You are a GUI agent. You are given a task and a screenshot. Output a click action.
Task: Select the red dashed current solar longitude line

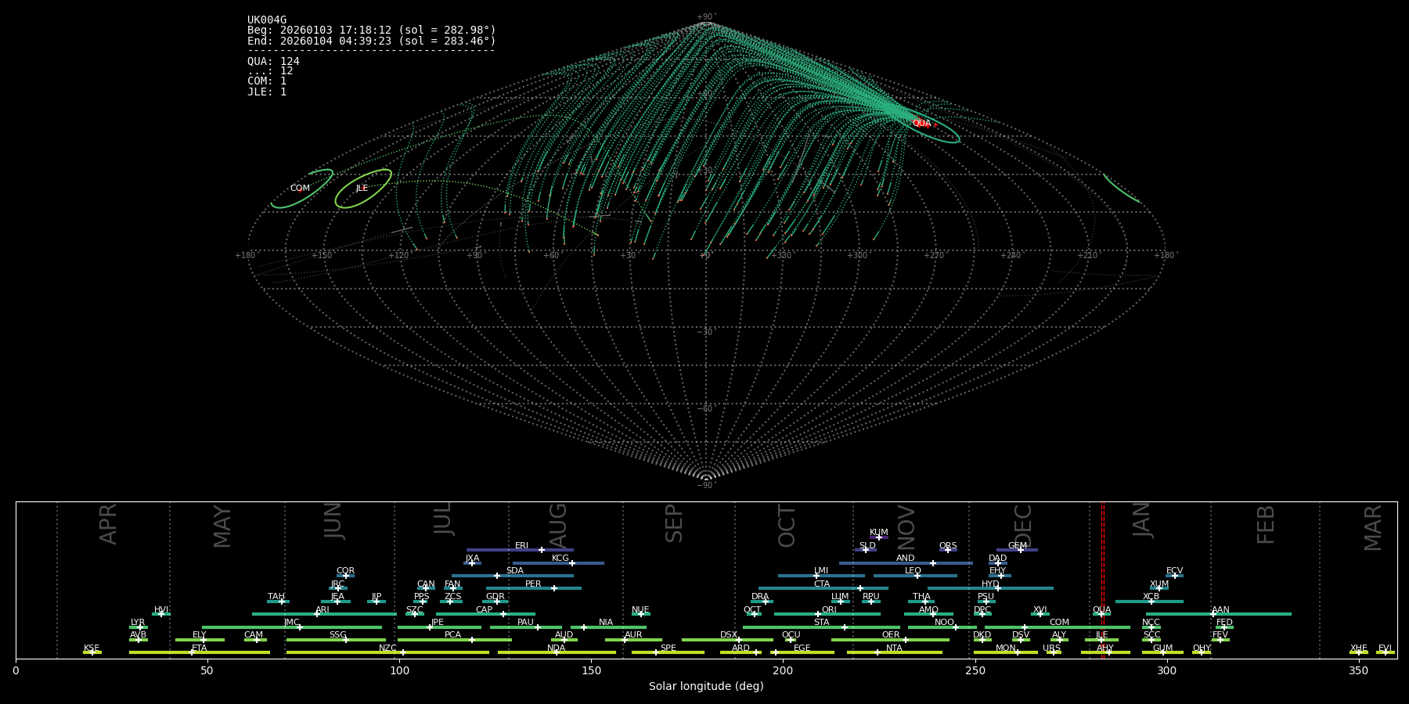point(1103,579)
